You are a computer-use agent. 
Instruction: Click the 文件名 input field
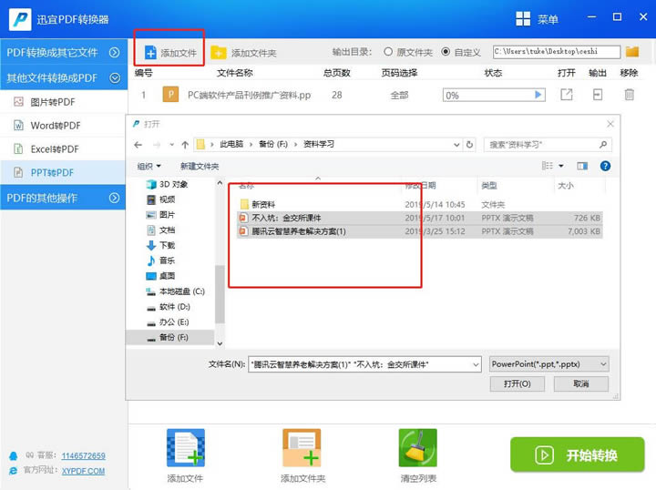click(x=364, y=364)
